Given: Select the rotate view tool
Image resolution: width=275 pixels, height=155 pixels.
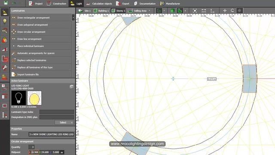Looking at the screenshot, I should click(232, 11).
